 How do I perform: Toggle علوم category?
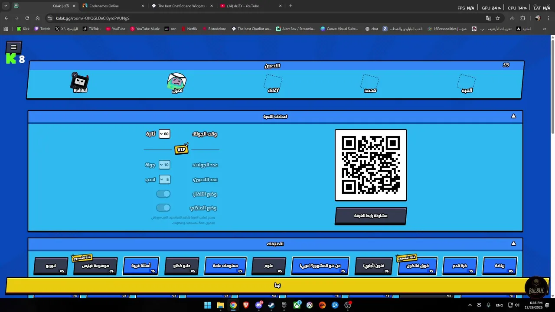click(269, 266)
